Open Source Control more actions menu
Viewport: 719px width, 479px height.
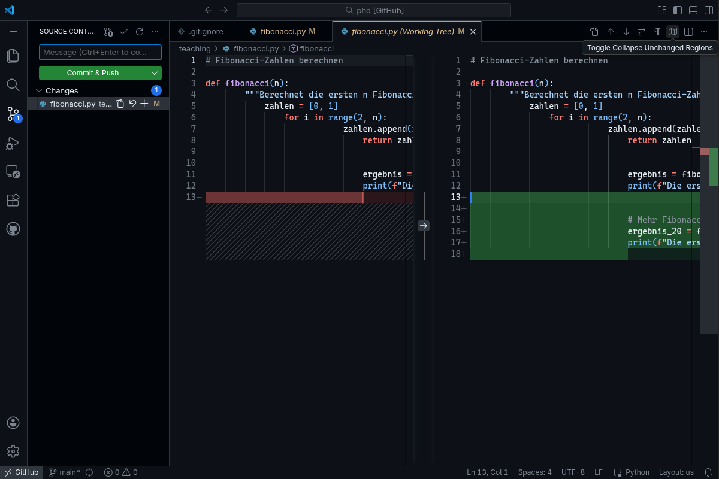(155, 32)
